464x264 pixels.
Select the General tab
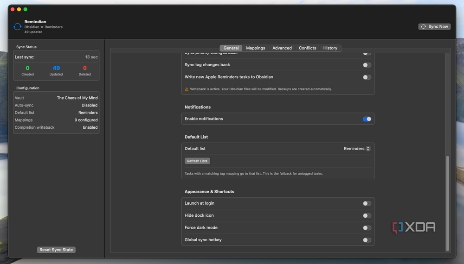[x=231, y=48]
